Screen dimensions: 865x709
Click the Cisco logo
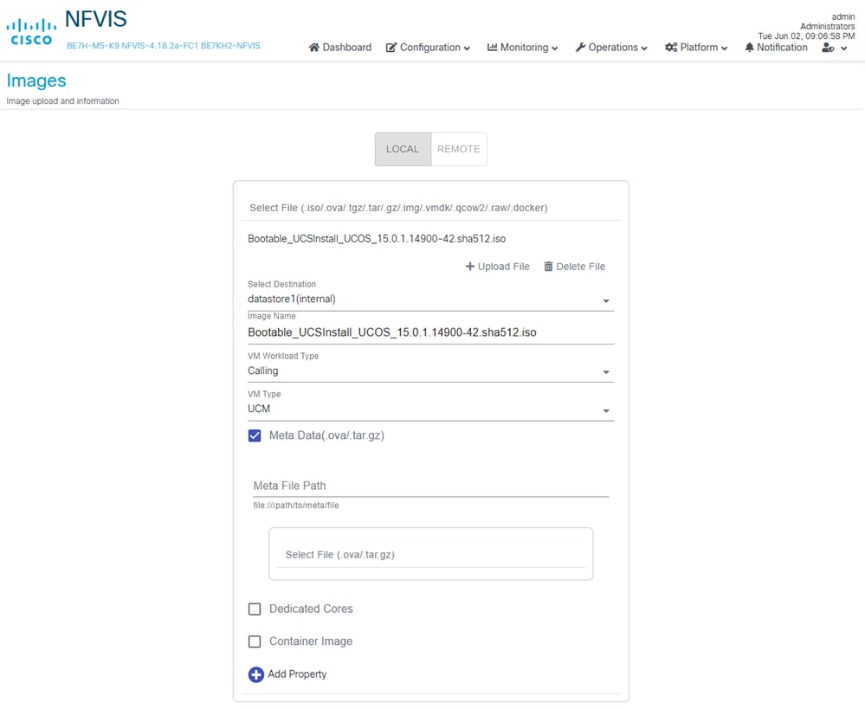[x=31, y=31]
